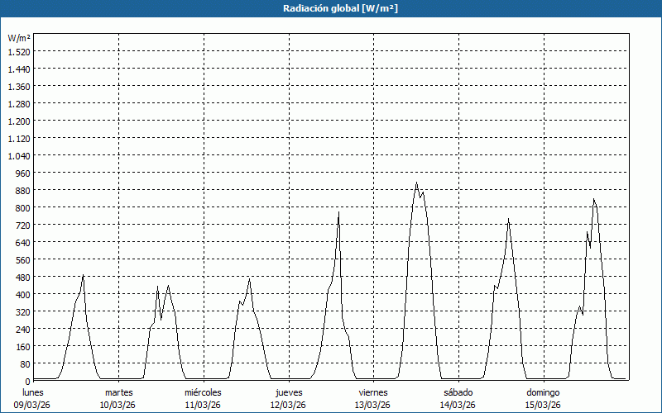This screenshot has height=413, width=662.
Task: Select the 160 y-axis value
Action: 23,346
